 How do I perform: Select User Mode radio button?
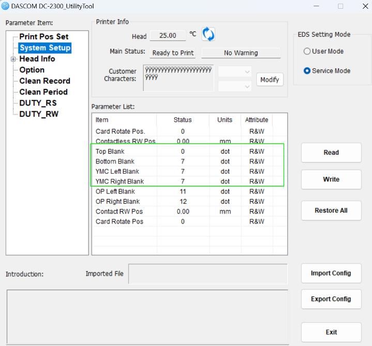[307, 51]
